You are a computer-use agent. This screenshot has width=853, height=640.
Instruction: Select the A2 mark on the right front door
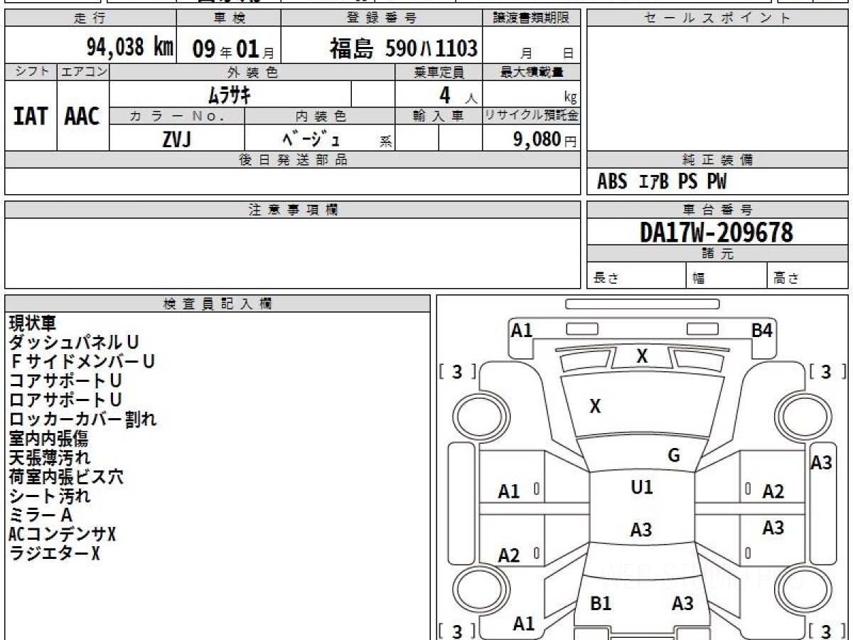coord(773,491)
